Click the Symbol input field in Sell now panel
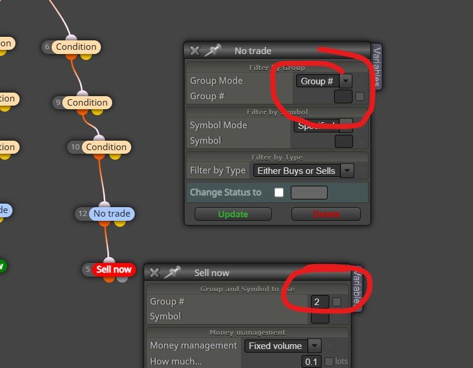This screenshot has height=368, width=473. click(320, 317)
